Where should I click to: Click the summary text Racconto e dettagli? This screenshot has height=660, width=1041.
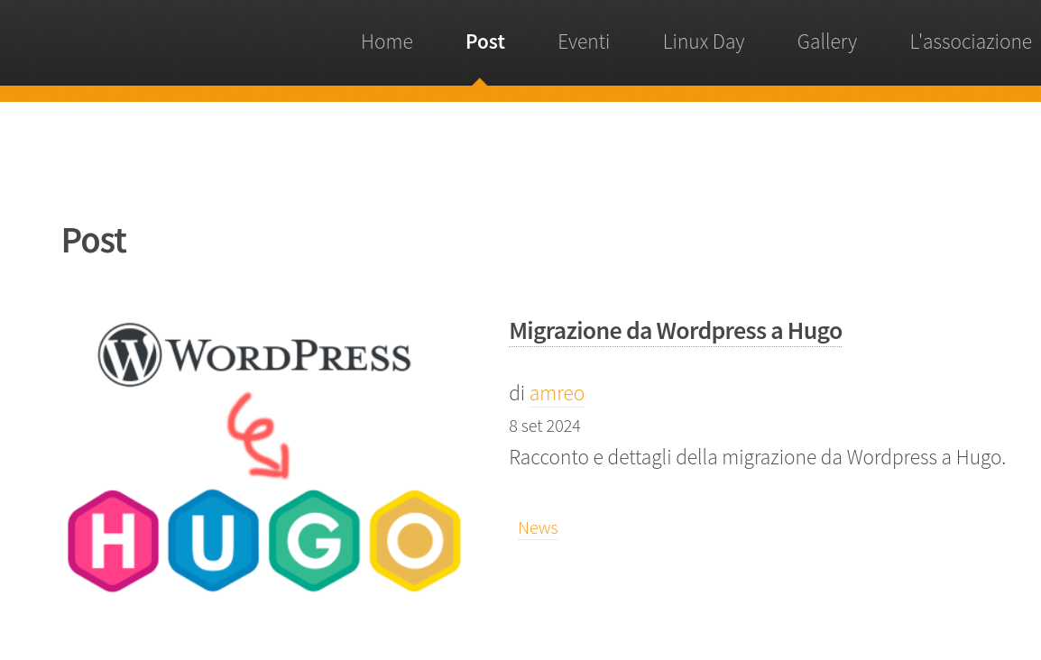757,458
